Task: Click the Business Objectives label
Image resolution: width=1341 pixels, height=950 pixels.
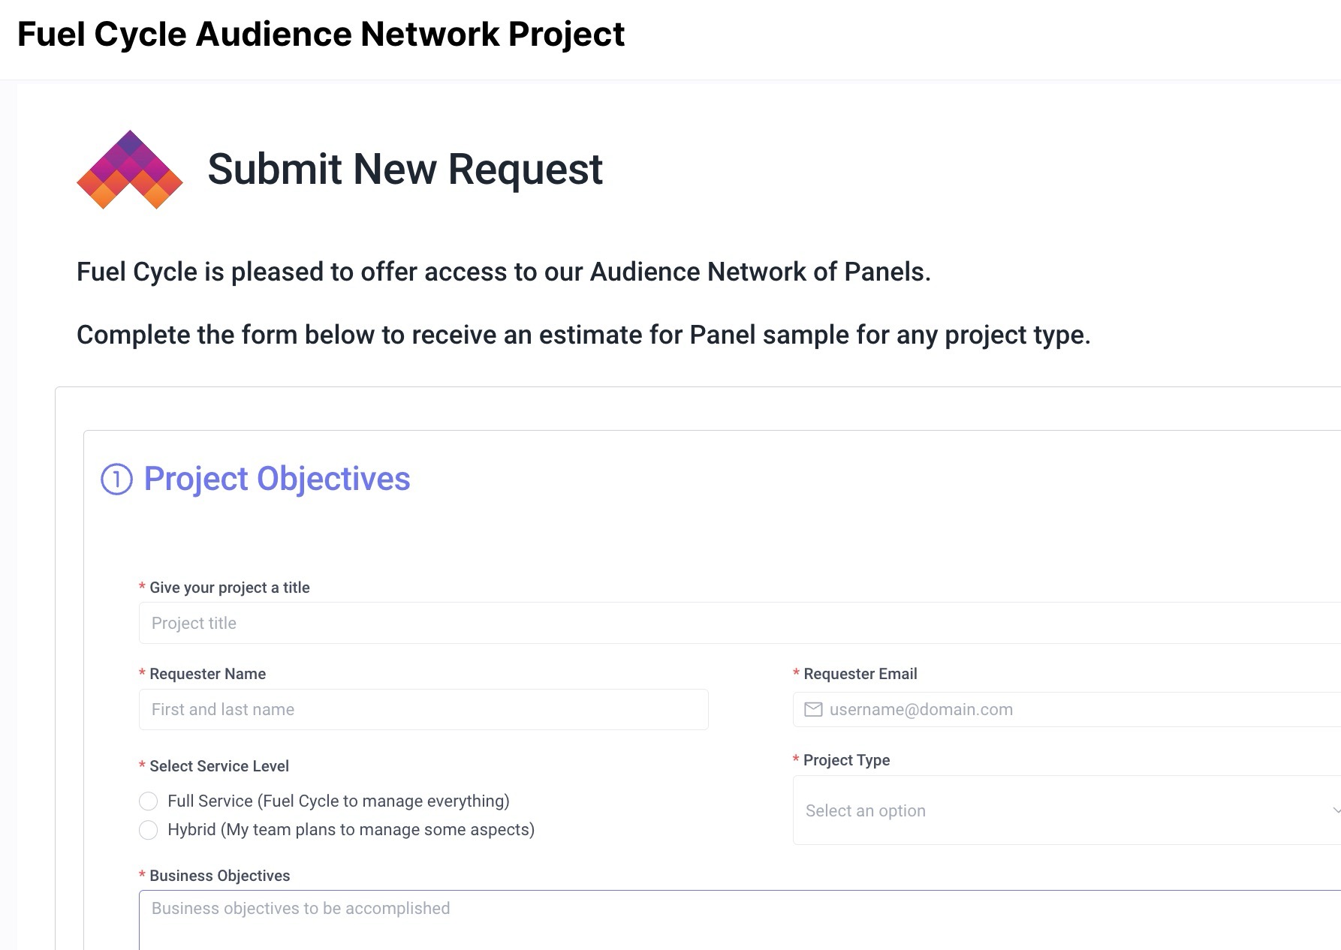Action: click(x=219, y=876)
